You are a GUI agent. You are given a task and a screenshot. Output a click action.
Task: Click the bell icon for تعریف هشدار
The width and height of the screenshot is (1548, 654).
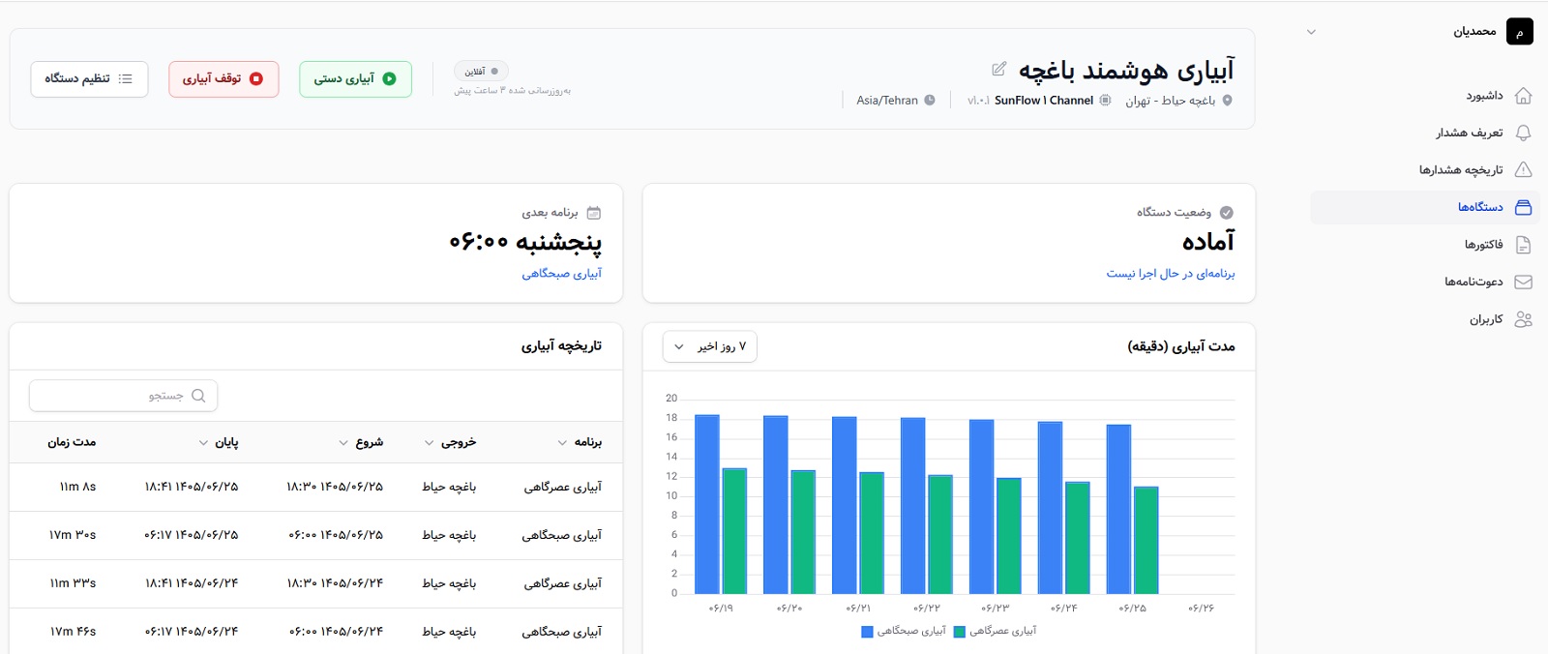tap(1523, 133)
